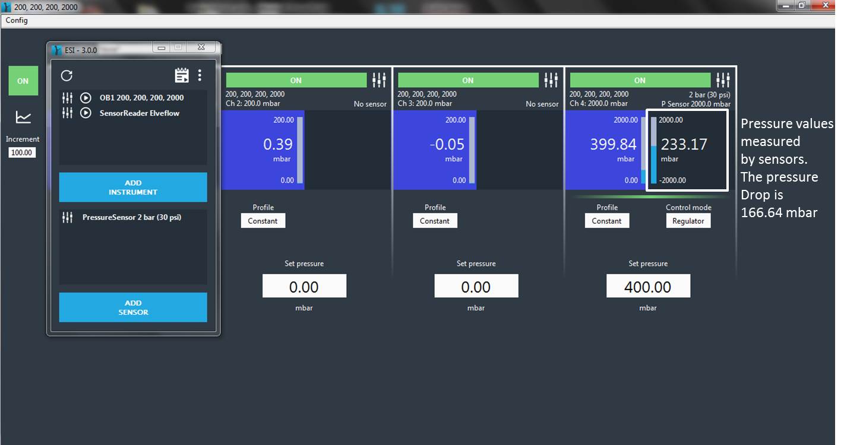Viewport: 844px width, 445px height.
Task: Open Channel 4 Control mode Regulator dropdown
Action: 688,221
